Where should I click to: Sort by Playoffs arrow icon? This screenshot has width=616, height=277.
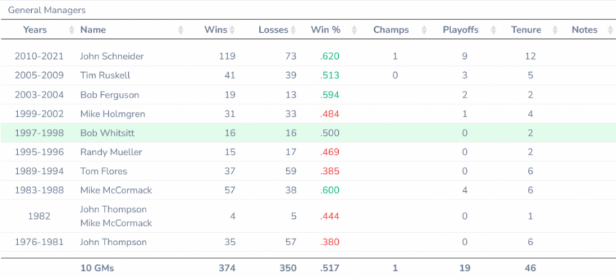[493, 30]
